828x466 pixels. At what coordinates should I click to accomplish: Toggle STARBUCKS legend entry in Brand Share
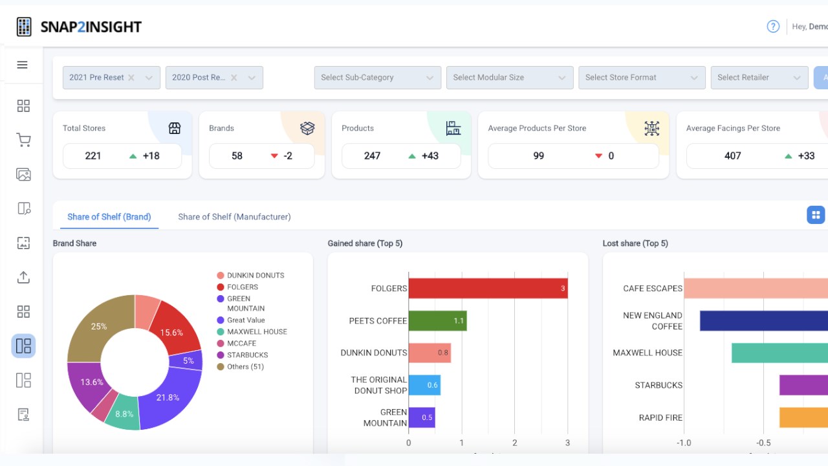pos(243,355)
